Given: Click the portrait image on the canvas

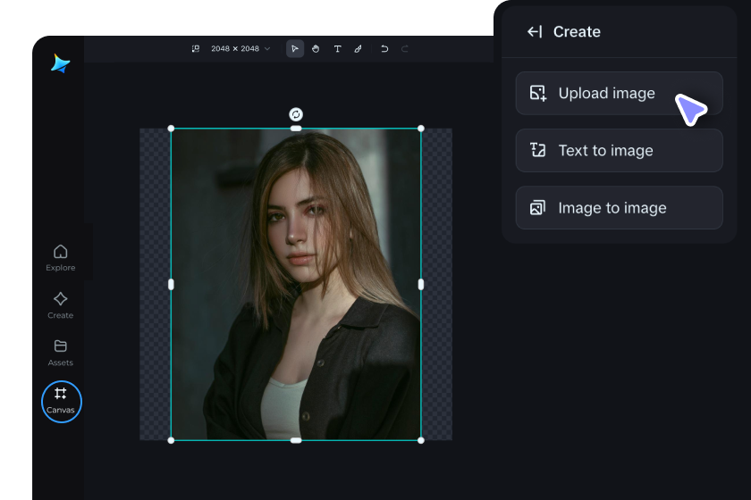Looking at the screenshot, I should pos(296,284).
